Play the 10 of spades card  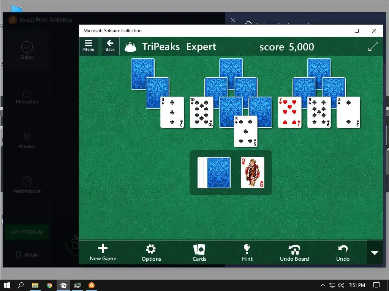coord(201,112)
